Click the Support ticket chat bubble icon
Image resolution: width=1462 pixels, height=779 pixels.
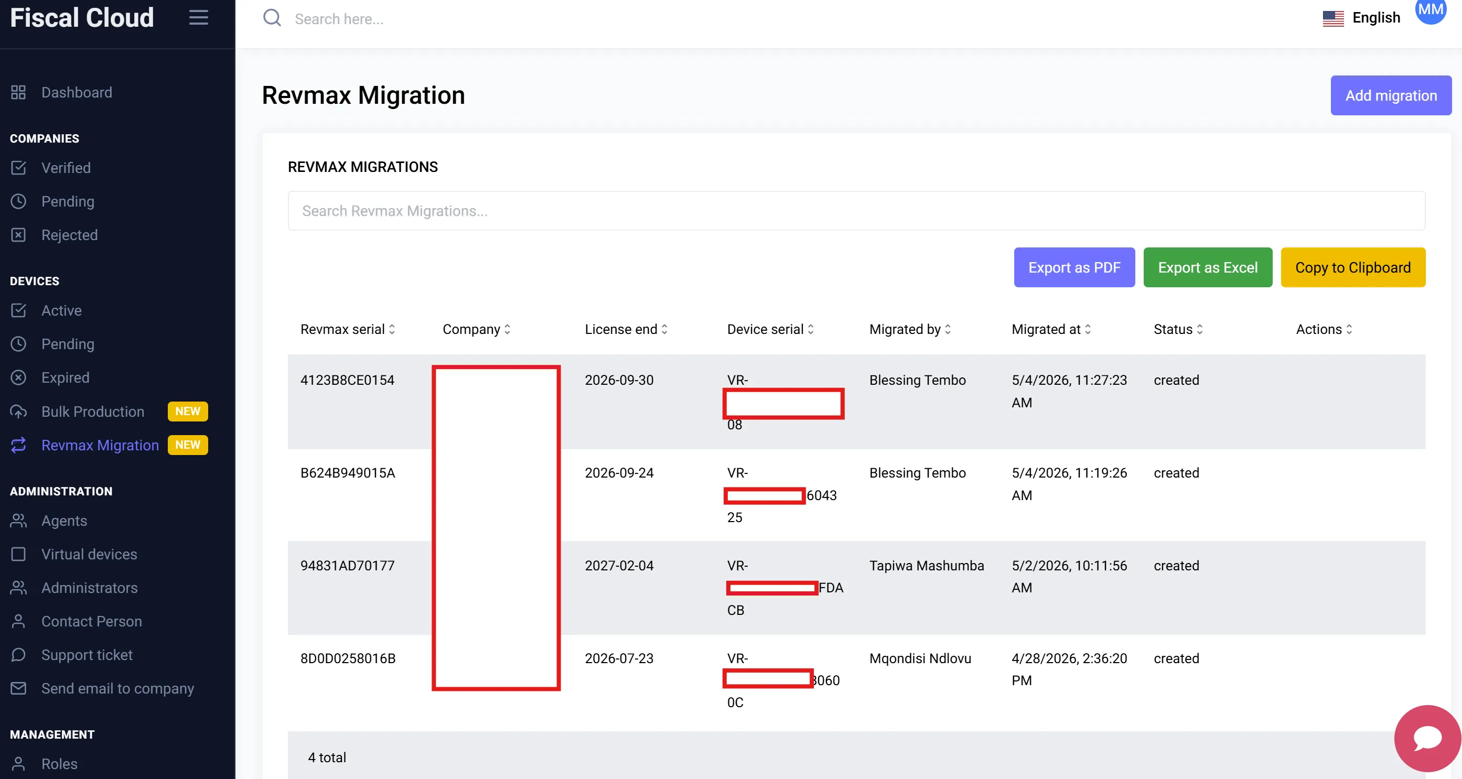pos(18,654)
